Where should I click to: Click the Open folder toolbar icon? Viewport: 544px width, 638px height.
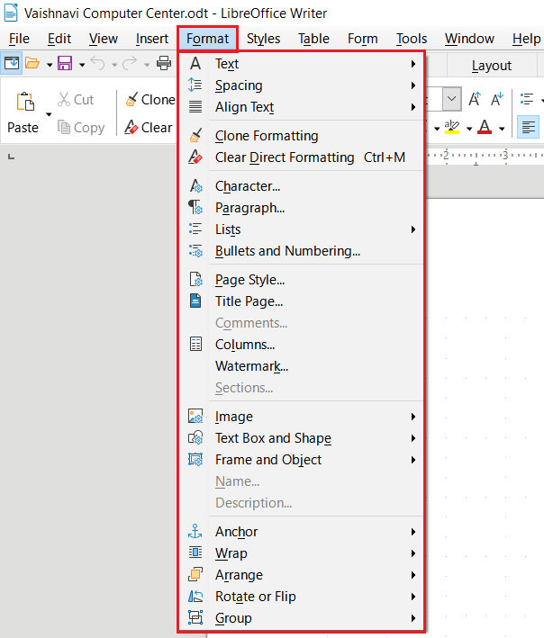[32, 63]
